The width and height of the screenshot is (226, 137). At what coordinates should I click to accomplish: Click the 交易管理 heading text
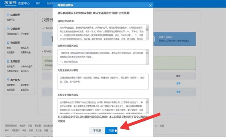(x=15, y=29)
